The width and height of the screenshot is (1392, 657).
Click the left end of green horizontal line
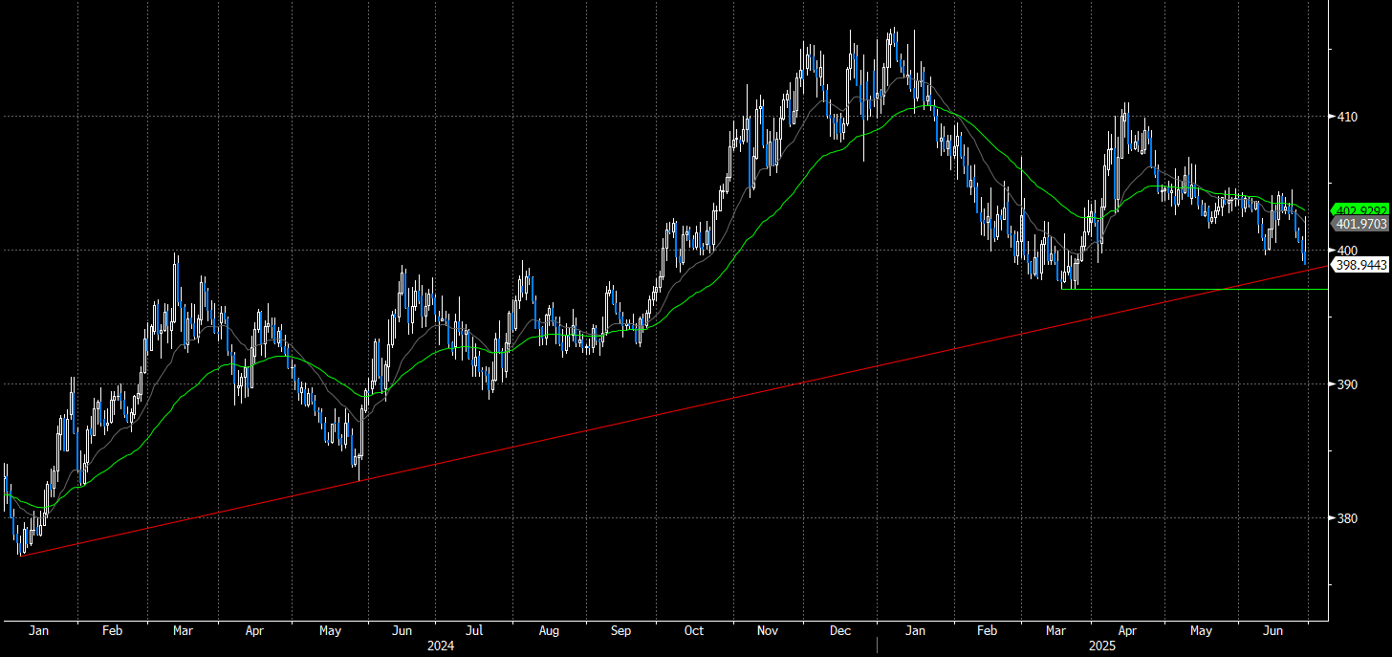click(1062, 289)
